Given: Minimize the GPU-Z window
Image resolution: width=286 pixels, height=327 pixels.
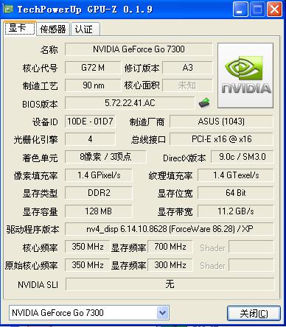Looking at the screenshot, I should [x=240, y=10].
